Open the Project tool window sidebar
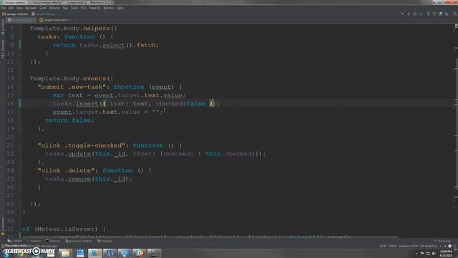 pos(3,27)
